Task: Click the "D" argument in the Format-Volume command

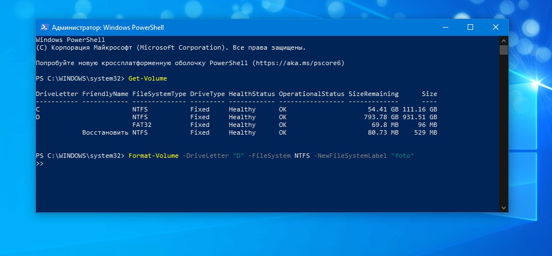Action: [x=238, y=156]
